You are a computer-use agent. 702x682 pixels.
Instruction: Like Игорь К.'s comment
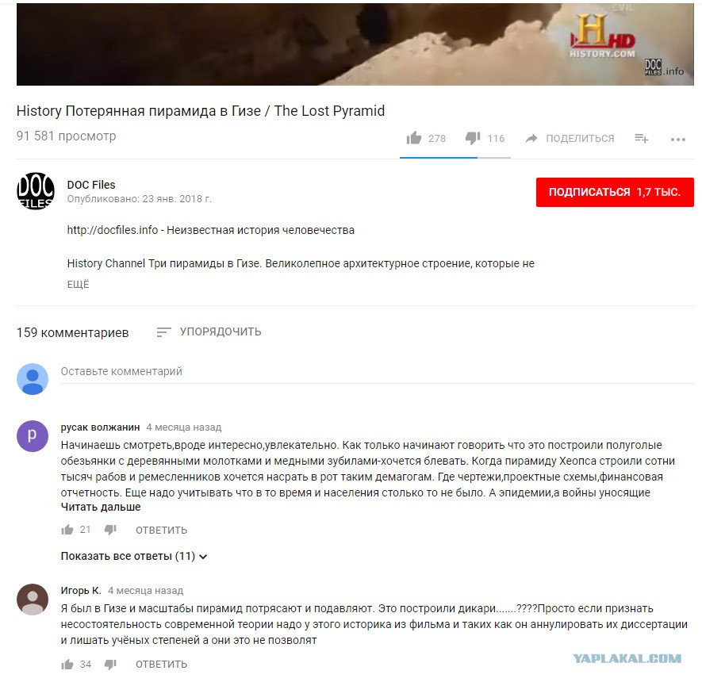tap(67, 665)
